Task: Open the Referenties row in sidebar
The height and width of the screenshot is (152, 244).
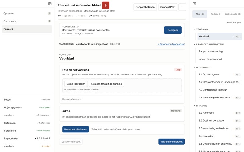Action: pyautogui.click(x=27, y=123)
